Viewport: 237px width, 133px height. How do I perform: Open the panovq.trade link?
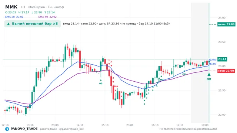49,129
